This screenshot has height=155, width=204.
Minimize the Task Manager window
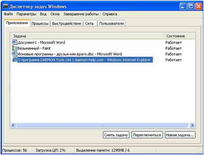[183, 6]
